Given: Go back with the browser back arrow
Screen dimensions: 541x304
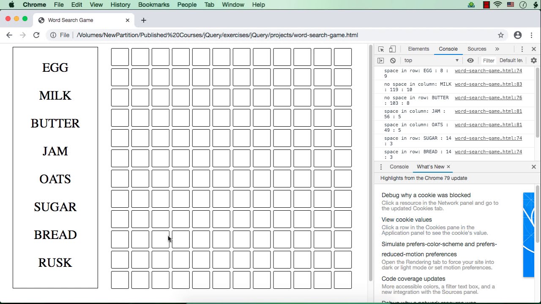Looking at the screenshot, I should tap(9, 35).
